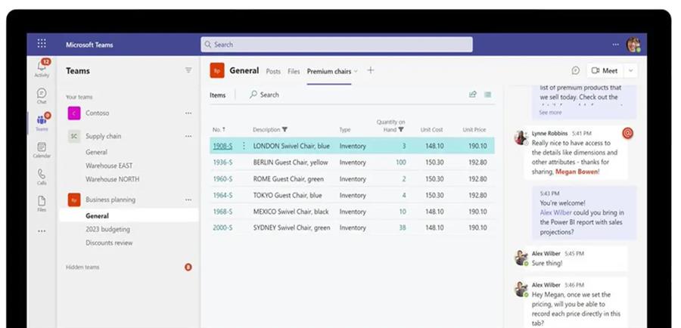Open the Discounts review channel
681x328 pixels.
coord(109,243)
